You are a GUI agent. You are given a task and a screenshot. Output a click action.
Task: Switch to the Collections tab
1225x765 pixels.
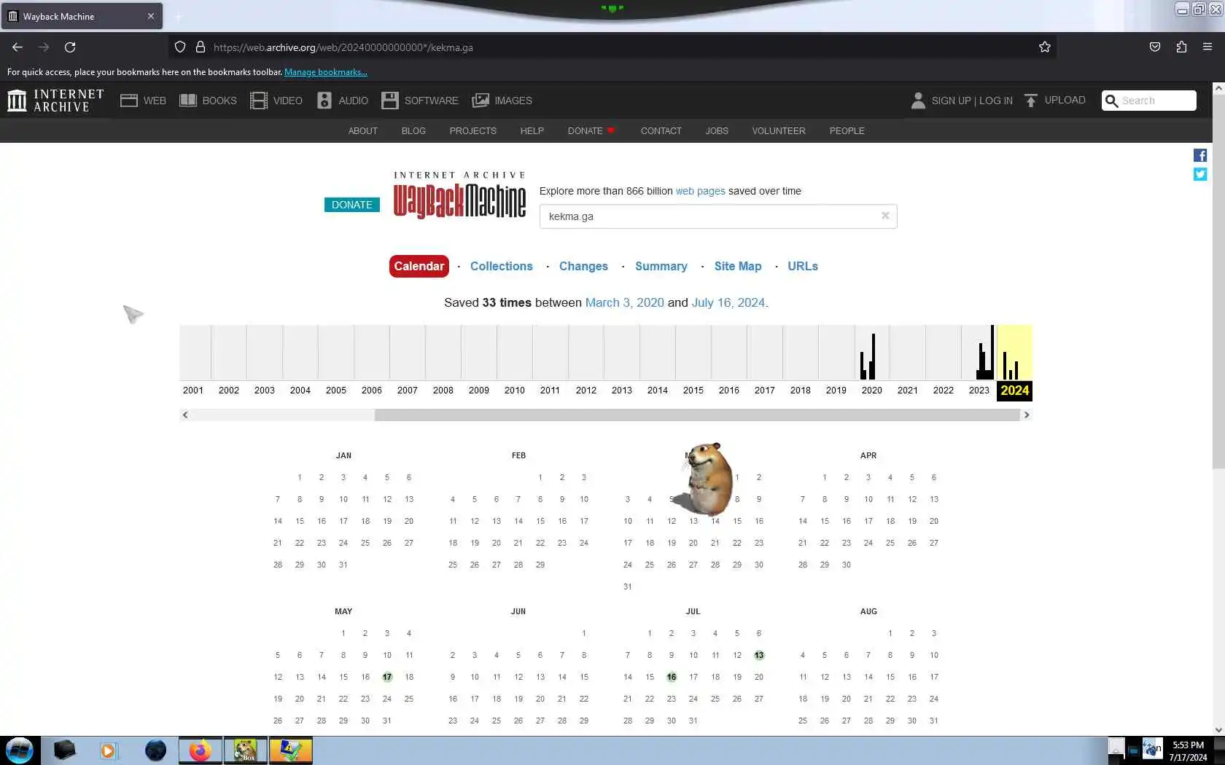pyautogui.click(x=501, y=266)
